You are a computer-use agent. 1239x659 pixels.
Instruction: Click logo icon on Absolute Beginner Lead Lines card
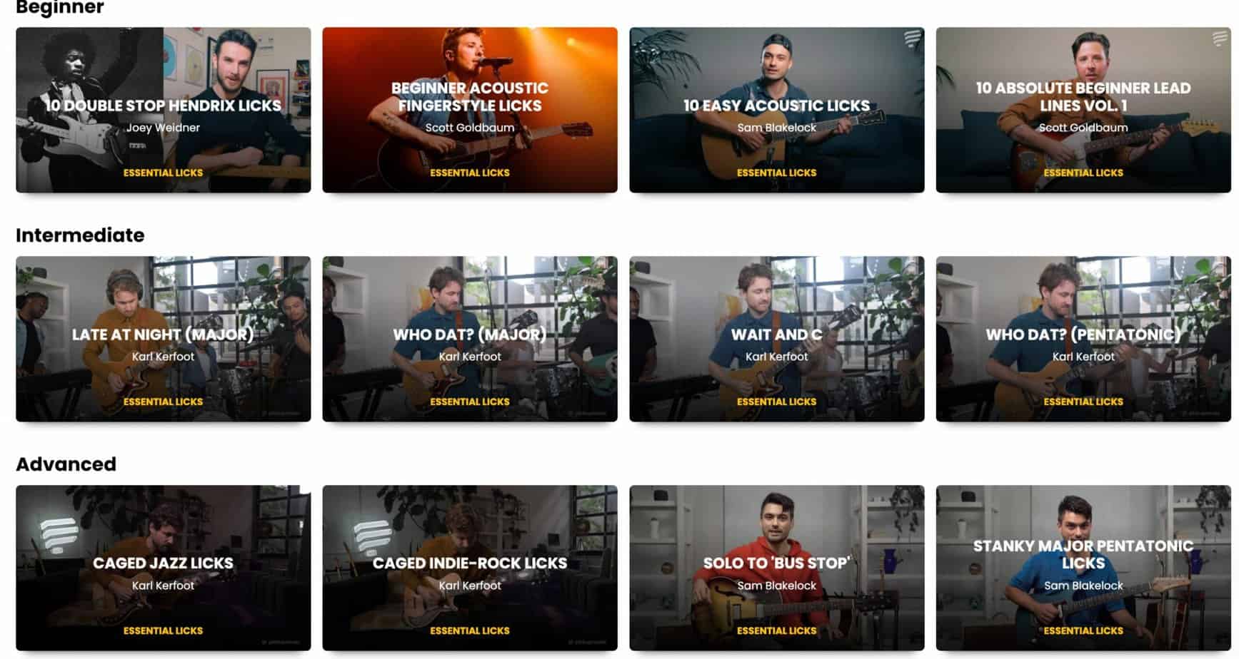1219,39
